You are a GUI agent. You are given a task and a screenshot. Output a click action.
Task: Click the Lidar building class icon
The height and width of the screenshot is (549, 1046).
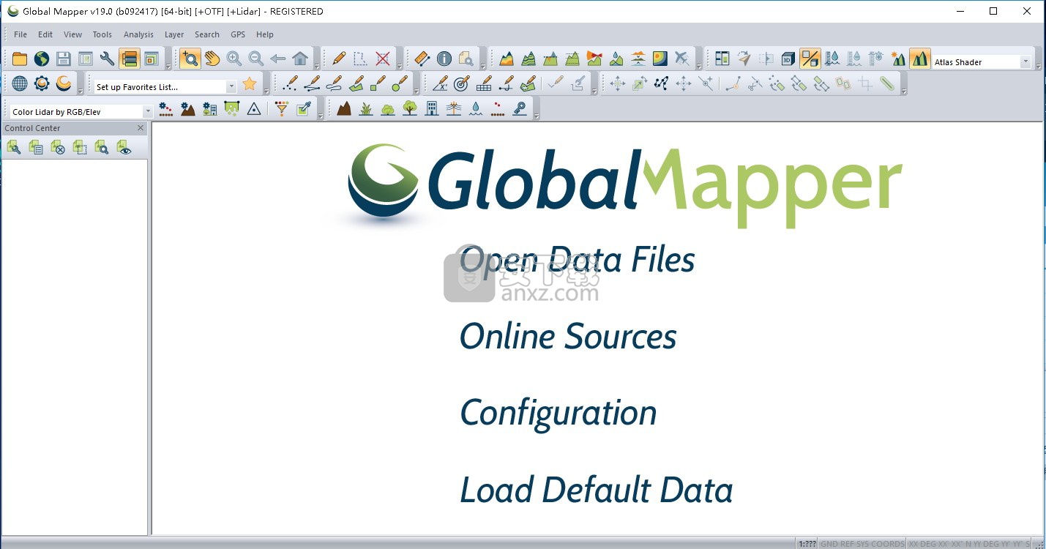click(x=432, y=109)
